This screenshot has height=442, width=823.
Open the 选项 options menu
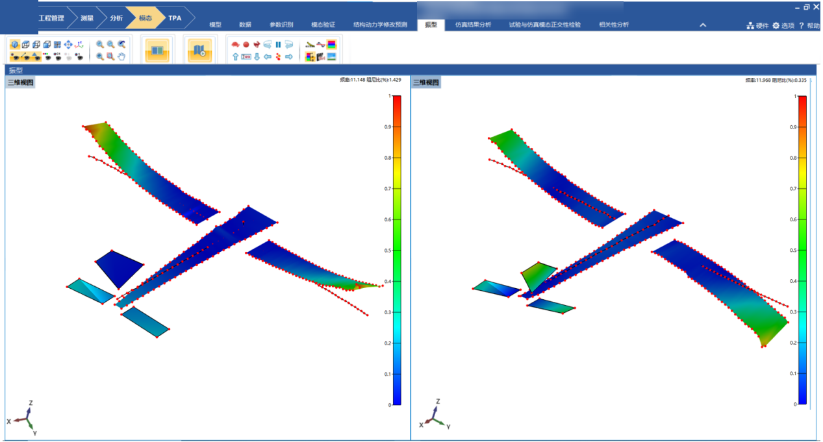tap(783, 25)
